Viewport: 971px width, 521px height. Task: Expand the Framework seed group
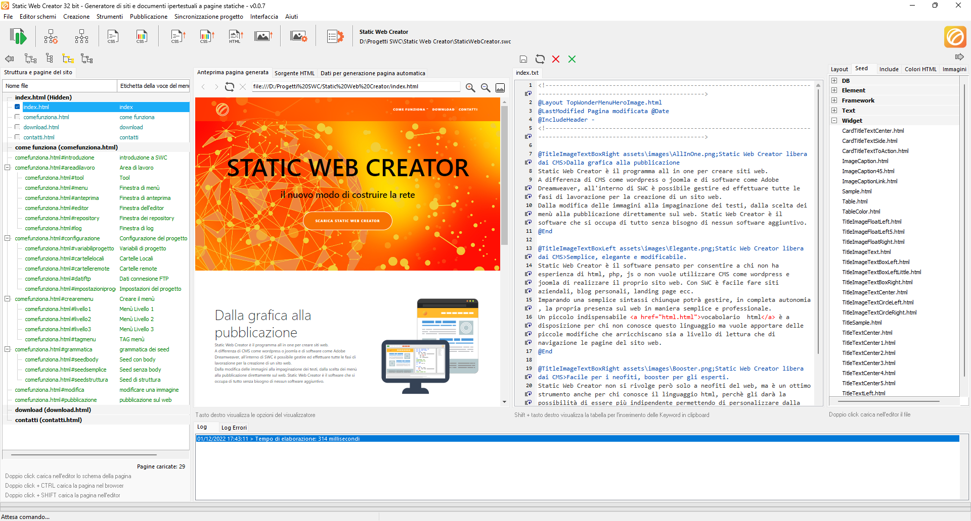click(834, 100)
